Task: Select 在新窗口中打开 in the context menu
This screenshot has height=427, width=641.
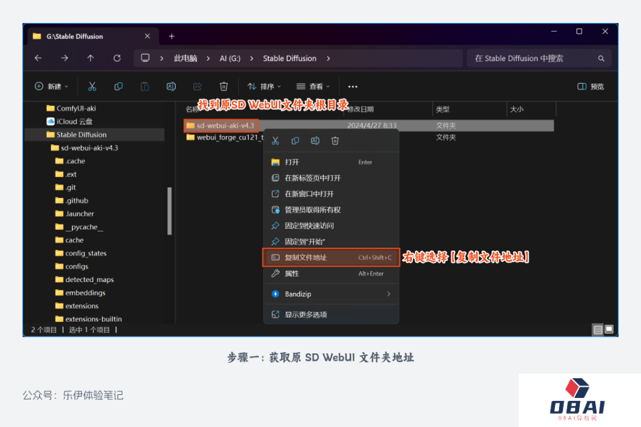Action: click(x=331, y=194)
